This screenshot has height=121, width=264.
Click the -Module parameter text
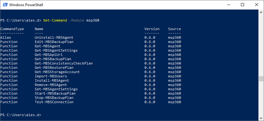(77, 20)
